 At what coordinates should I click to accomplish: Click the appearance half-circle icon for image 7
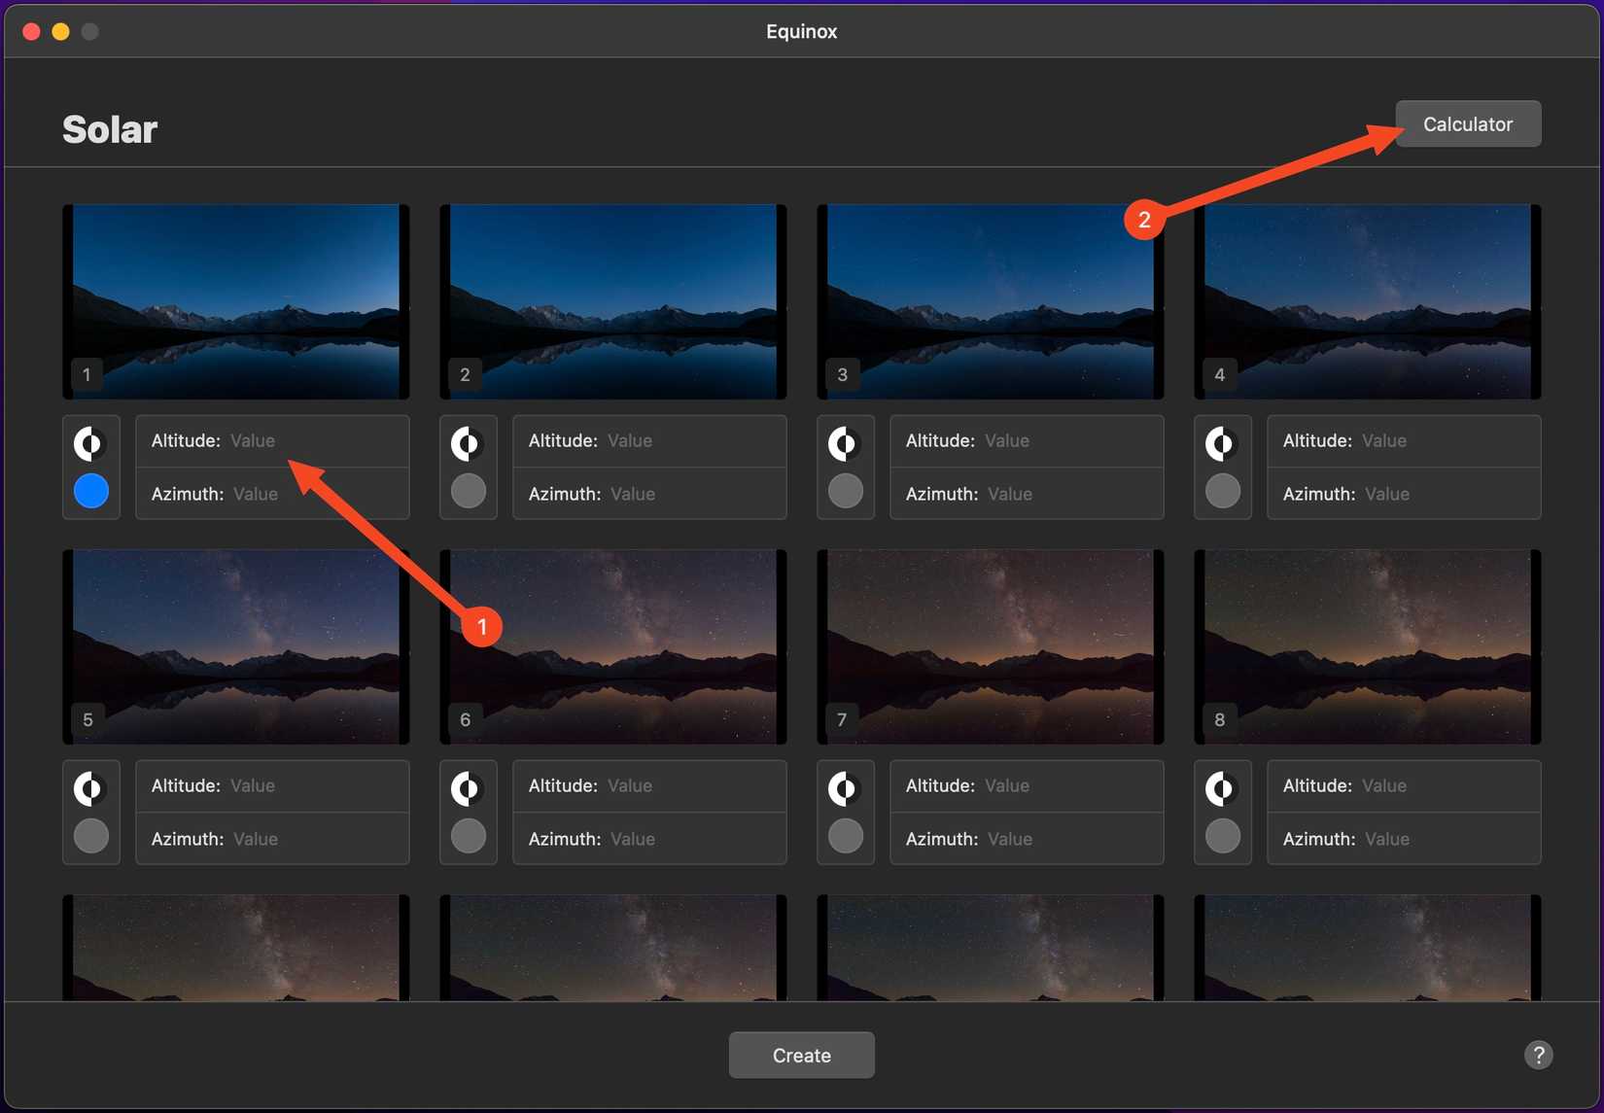(845, 788)
